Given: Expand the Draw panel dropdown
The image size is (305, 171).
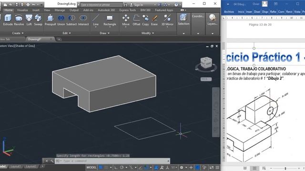Looking at the screenshot, I should (105, 33).
